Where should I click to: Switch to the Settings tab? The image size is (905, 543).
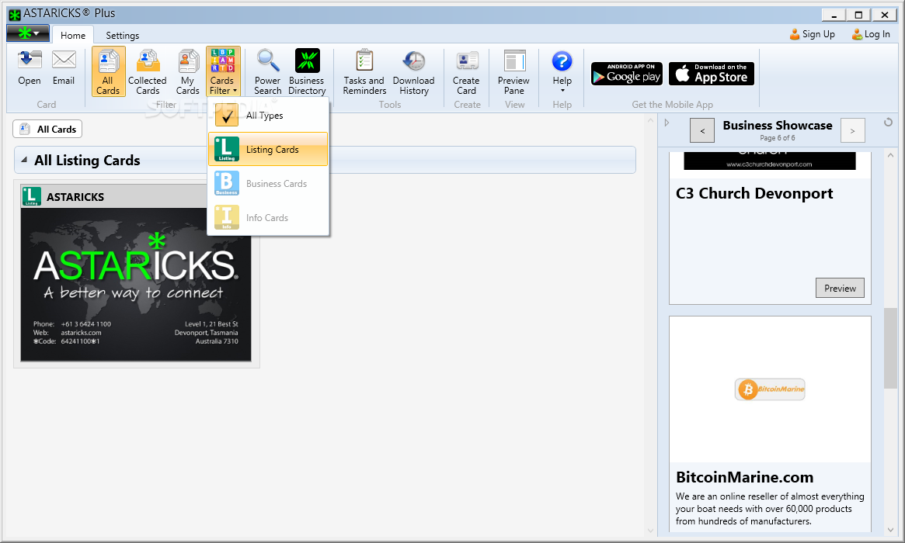click(123, 35)
